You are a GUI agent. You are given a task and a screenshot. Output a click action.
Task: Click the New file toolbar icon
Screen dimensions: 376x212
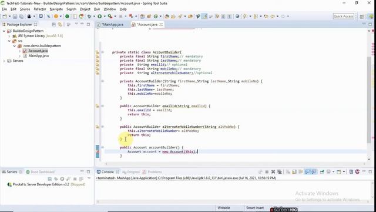(x=5, y=16)
